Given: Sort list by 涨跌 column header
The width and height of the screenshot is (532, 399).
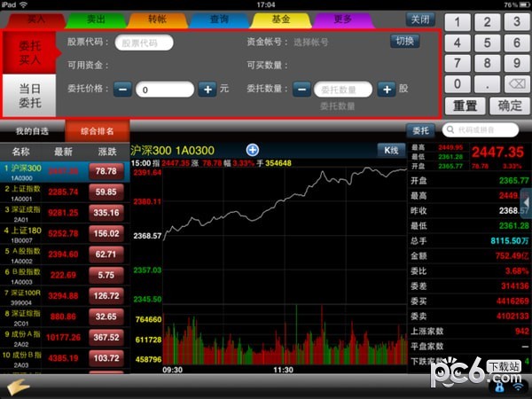Looking at the screenshot, I should 107,152.
